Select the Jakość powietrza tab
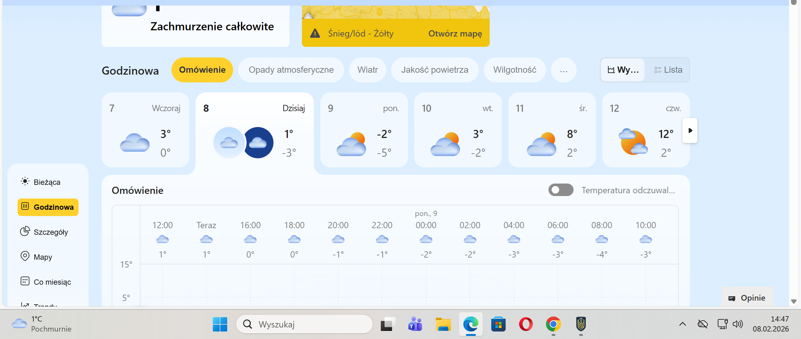This screenshot has width=801, height=339. [434, 70]
